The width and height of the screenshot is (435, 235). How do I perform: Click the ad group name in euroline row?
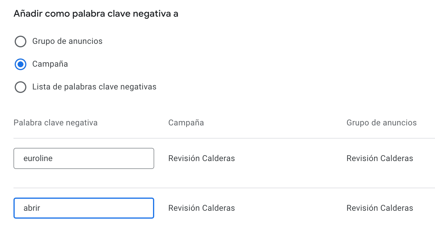[x=380, y=158]
